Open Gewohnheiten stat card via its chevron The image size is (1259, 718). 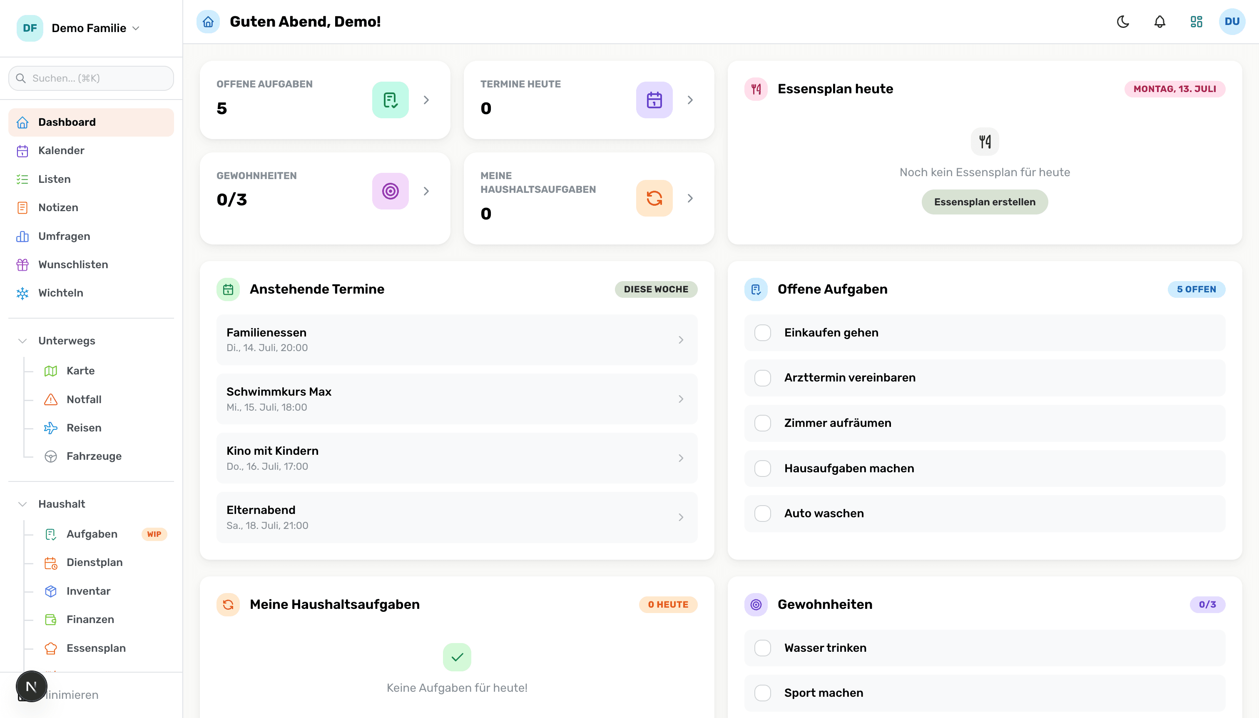(x=426, y=191)
